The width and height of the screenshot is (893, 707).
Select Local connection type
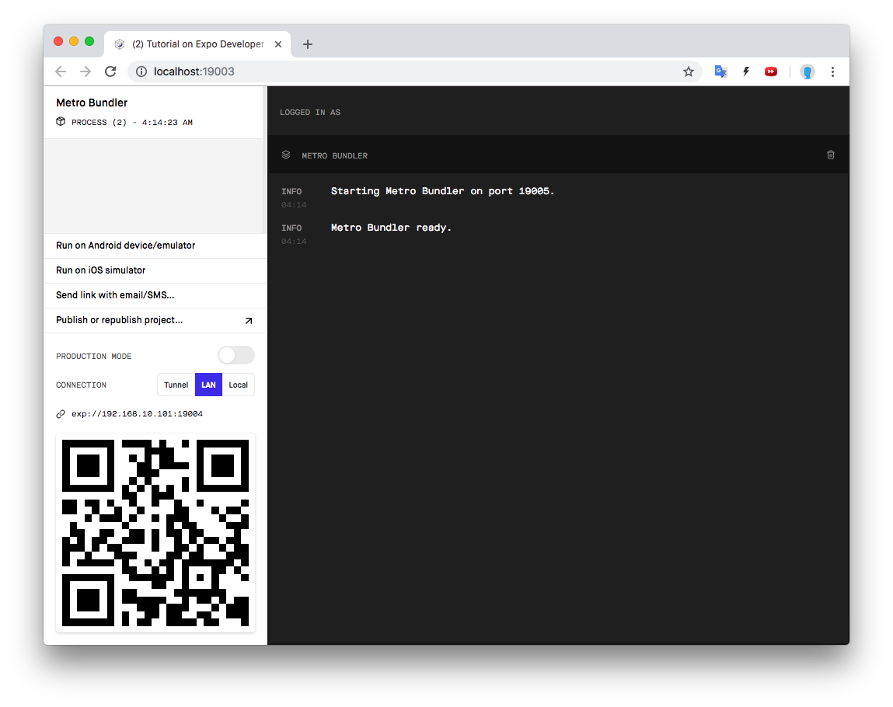239,385
